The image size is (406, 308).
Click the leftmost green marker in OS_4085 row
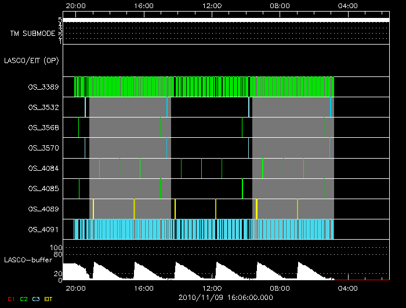pyautogui.click(x=79, y=188)
